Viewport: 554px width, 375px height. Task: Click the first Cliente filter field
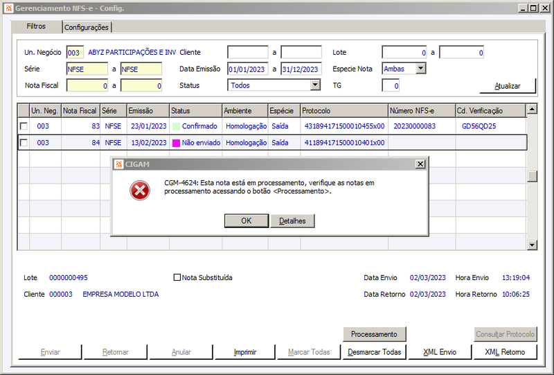click(248, 53)
